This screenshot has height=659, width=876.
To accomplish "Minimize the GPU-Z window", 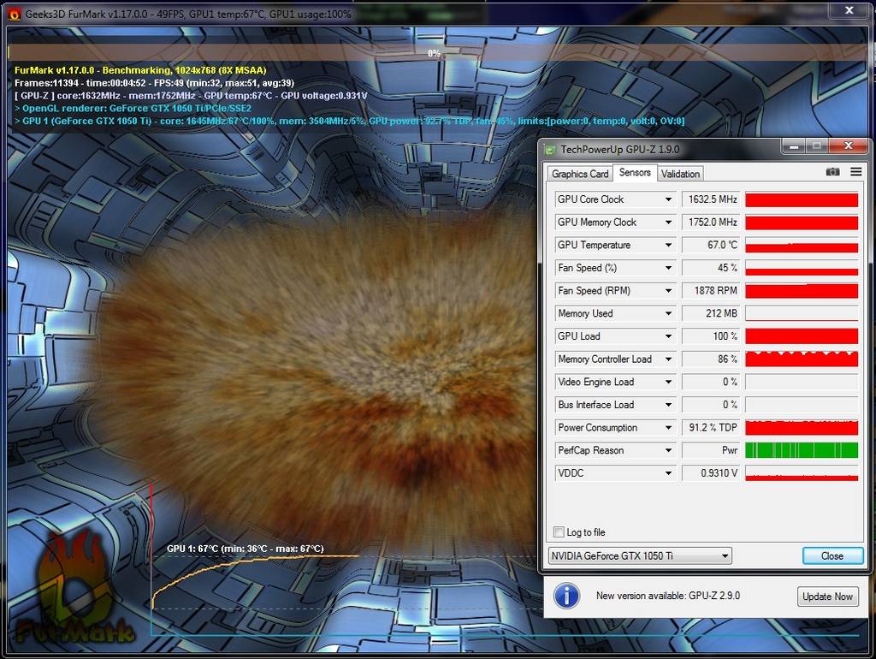I will (x=793, y=146).
